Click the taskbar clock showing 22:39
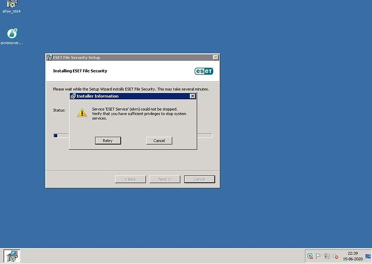 tap(353, 256)
